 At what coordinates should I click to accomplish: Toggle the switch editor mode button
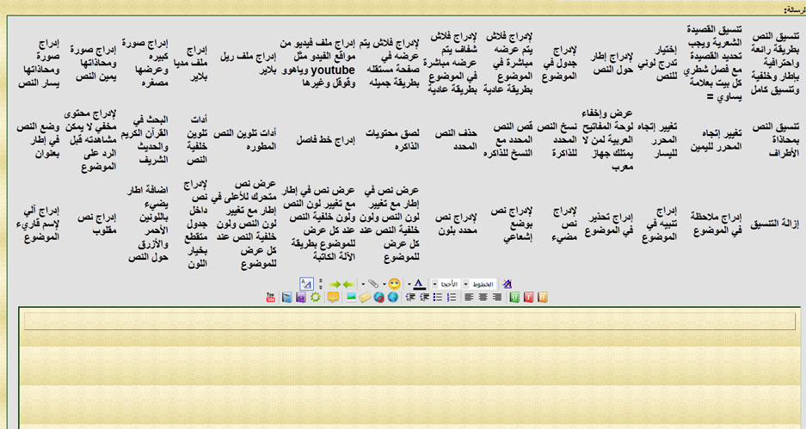coord(306,284)
